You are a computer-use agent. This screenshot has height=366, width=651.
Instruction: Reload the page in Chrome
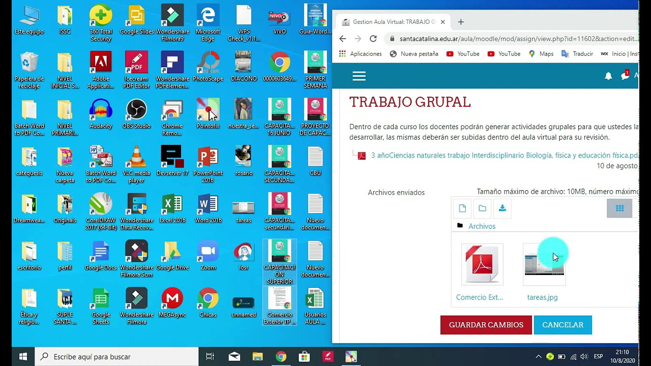pos(373,39)
